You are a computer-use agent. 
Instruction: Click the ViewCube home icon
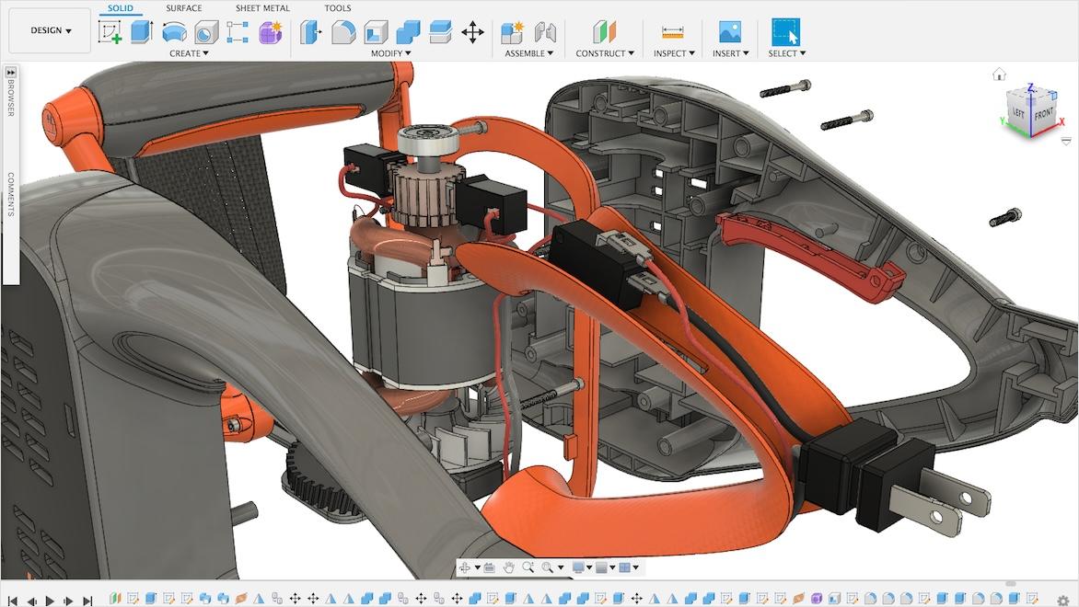coord(1001,74)
